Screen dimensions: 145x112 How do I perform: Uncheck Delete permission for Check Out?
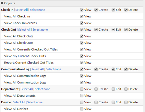point(126,30)
